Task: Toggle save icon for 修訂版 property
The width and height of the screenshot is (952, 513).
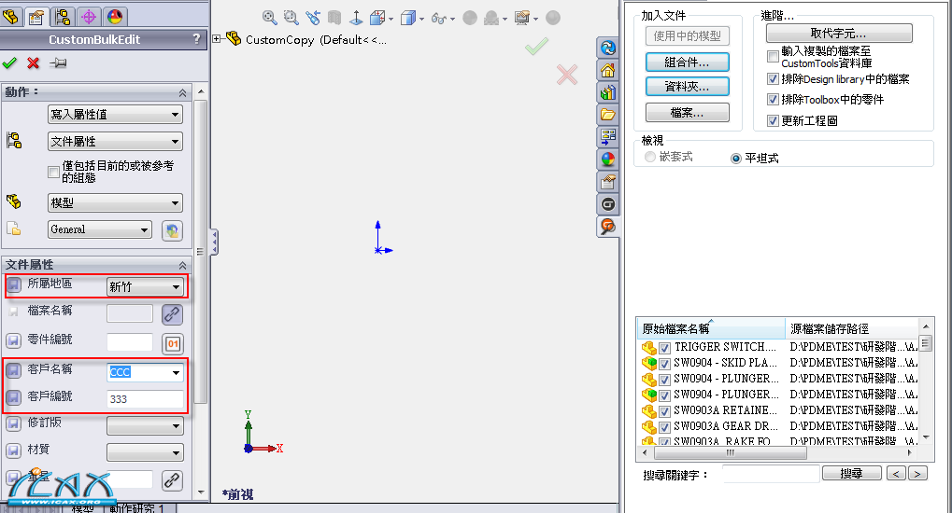Action: coord(13,423)
